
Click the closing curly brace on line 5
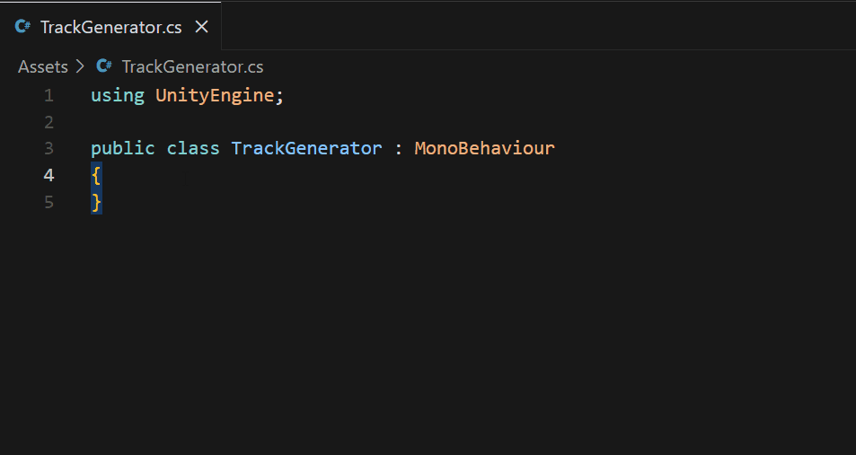pyautogui.click(x=96, y=202)
